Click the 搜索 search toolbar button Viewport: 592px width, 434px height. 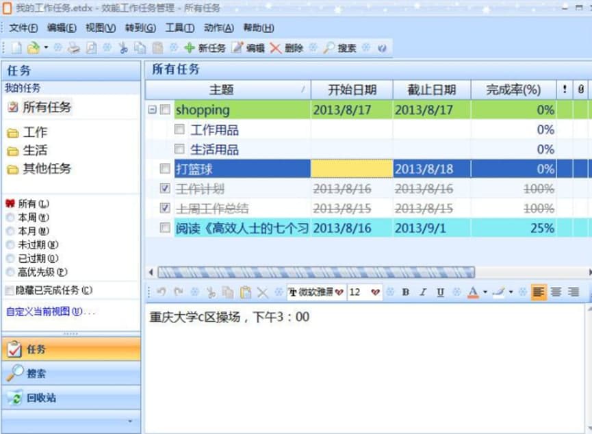[x=339, y=48]
